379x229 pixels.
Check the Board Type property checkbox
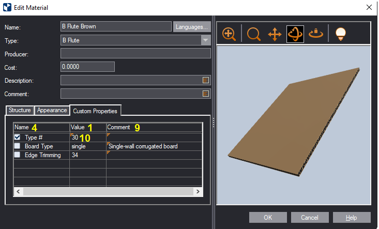(x=18, y=146)
